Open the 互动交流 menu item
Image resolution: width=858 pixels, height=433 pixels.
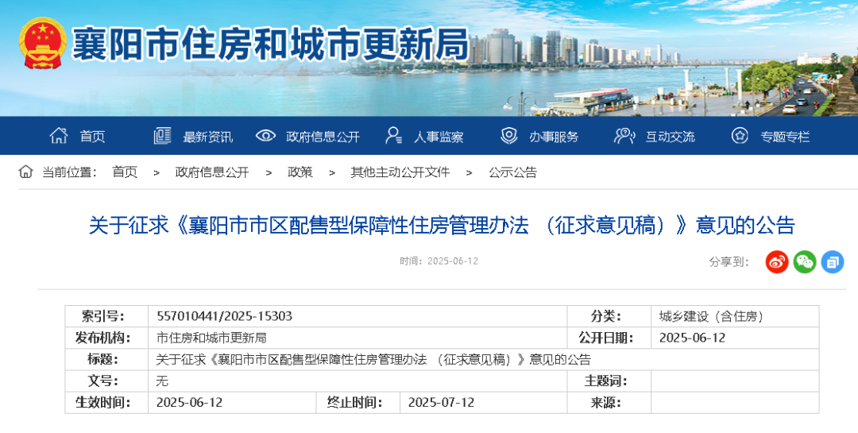point(670,137)
